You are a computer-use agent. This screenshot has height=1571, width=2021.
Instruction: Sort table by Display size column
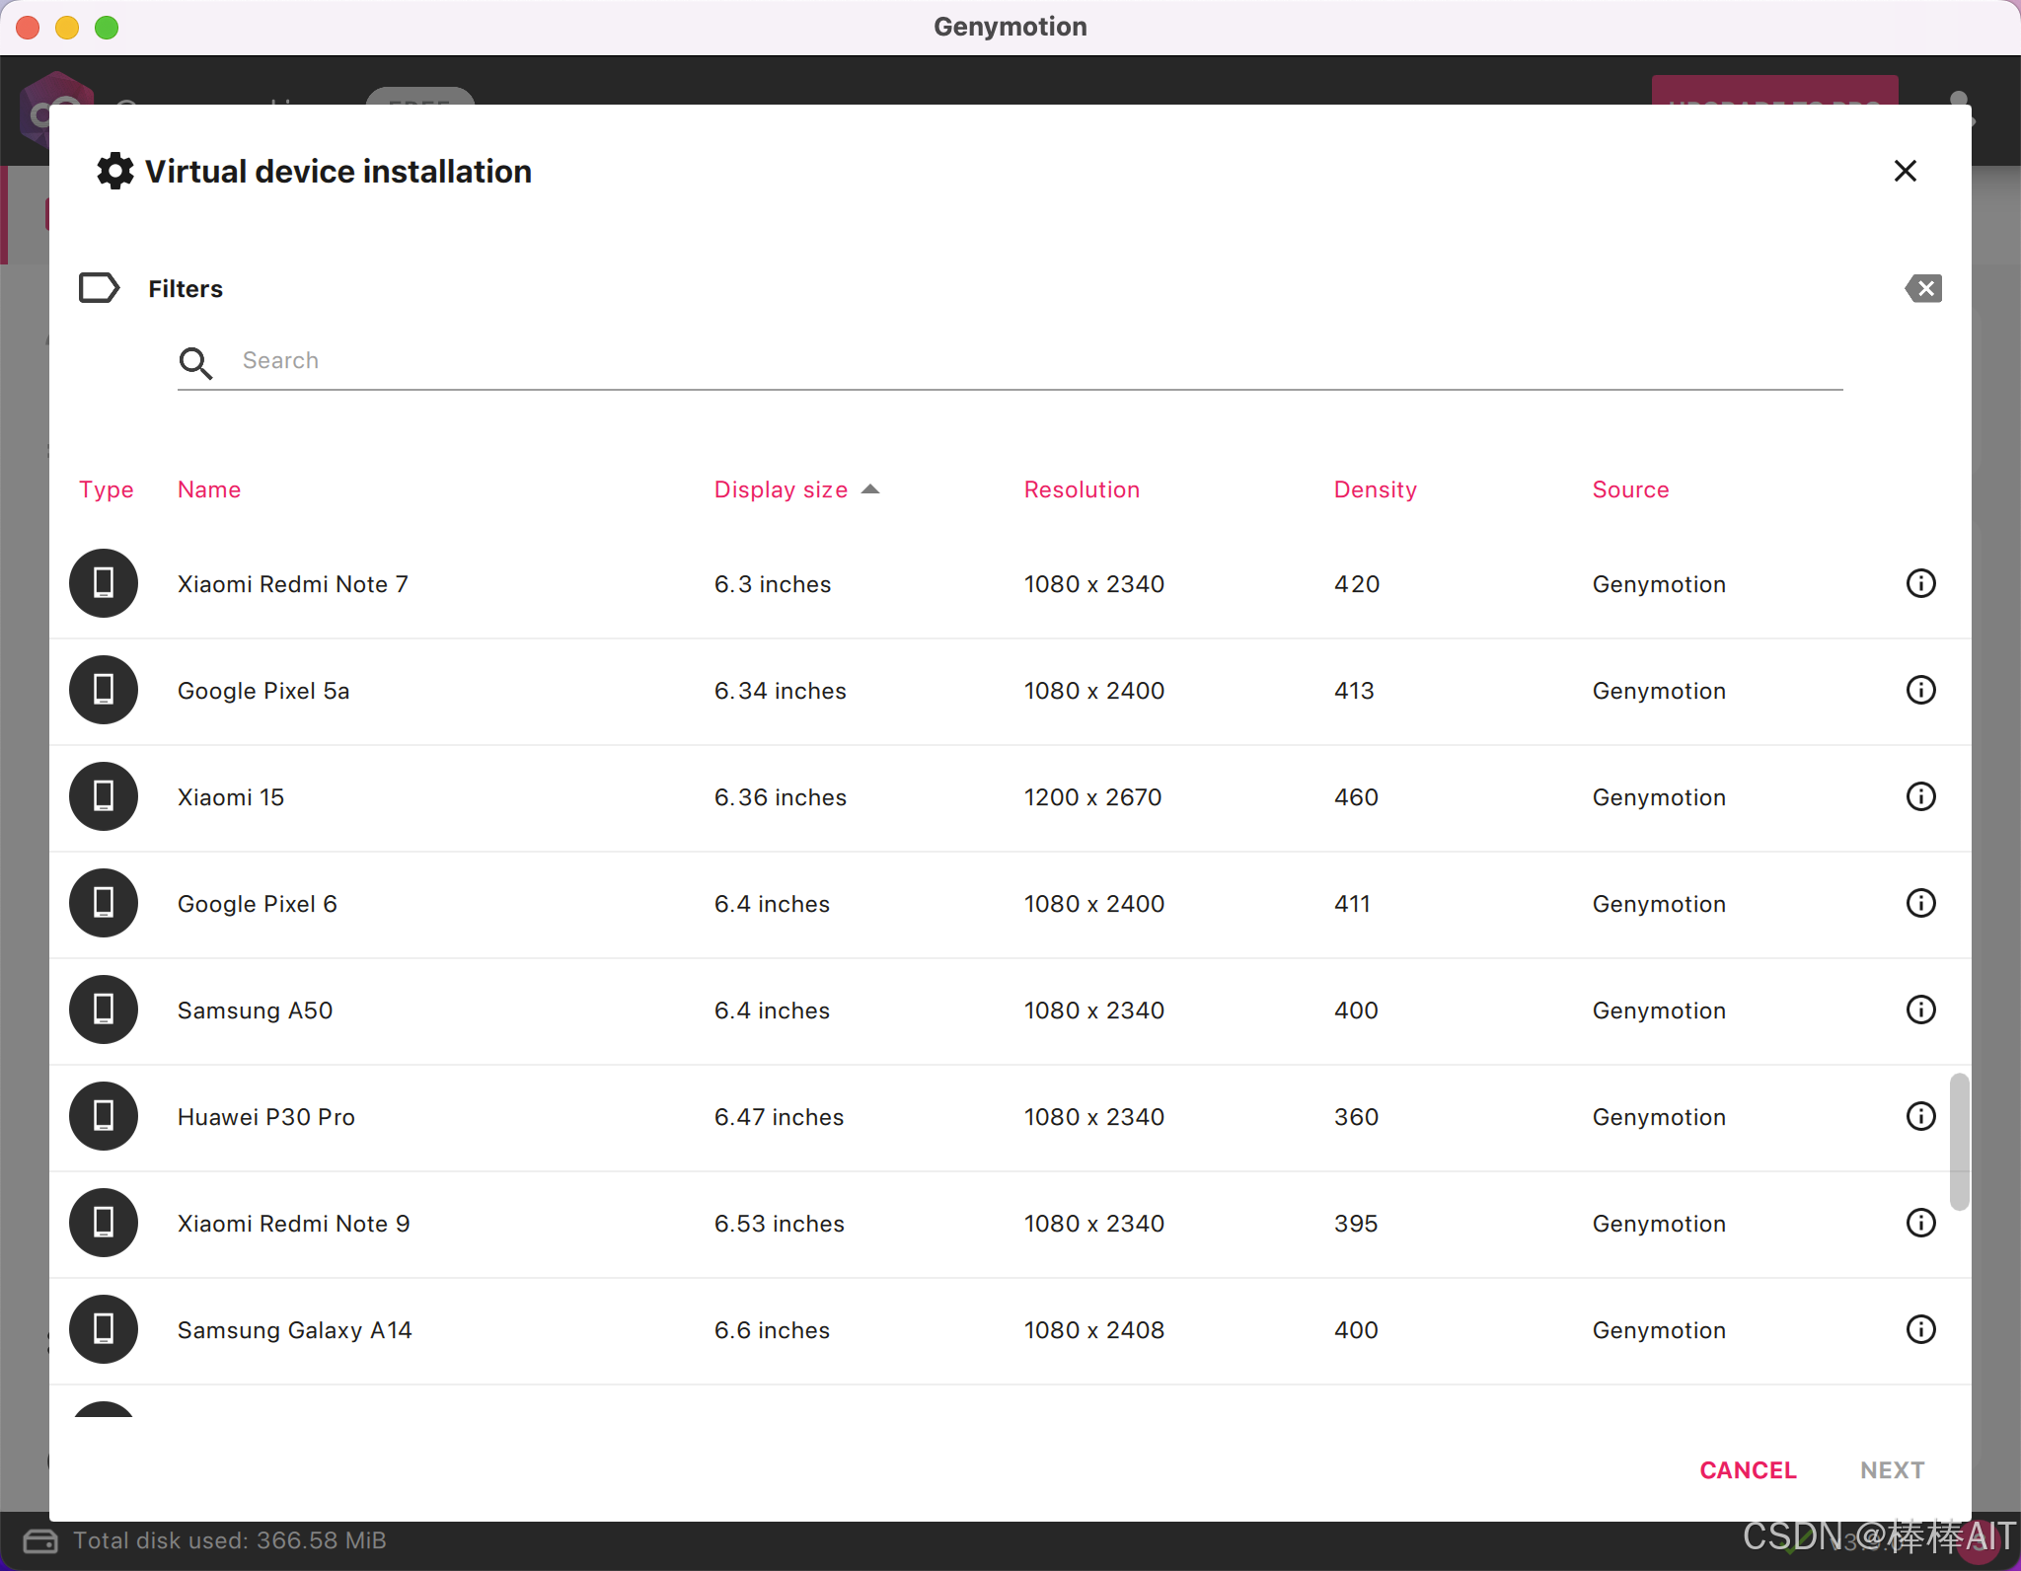tap(781, 489)
